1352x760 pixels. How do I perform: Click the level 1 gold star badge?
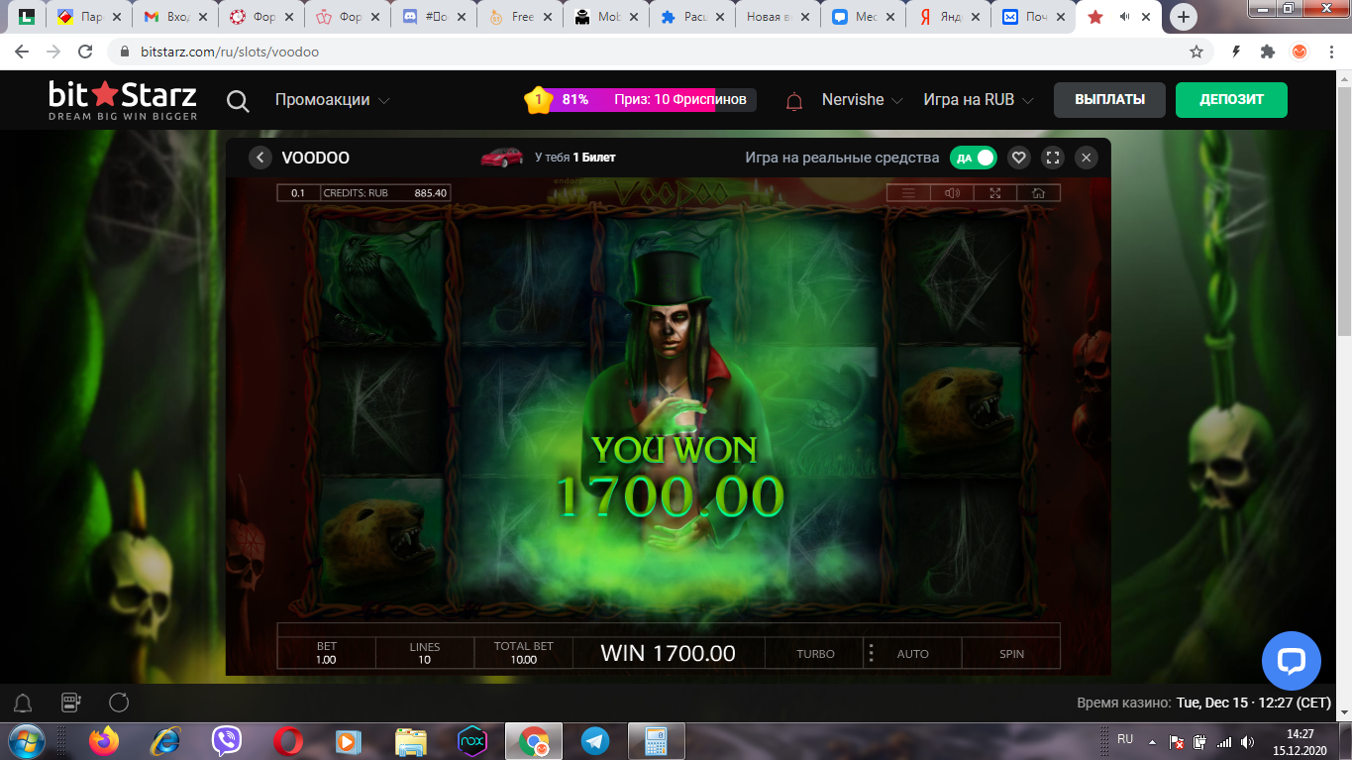tap(538, 99)
